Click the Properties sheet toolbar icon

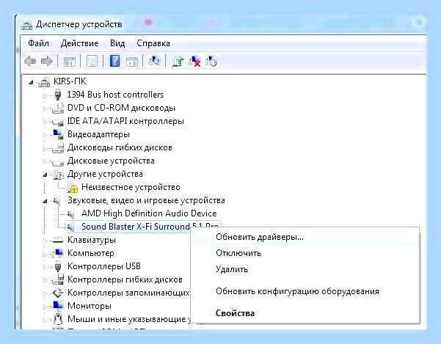click(x=92, y=62)
